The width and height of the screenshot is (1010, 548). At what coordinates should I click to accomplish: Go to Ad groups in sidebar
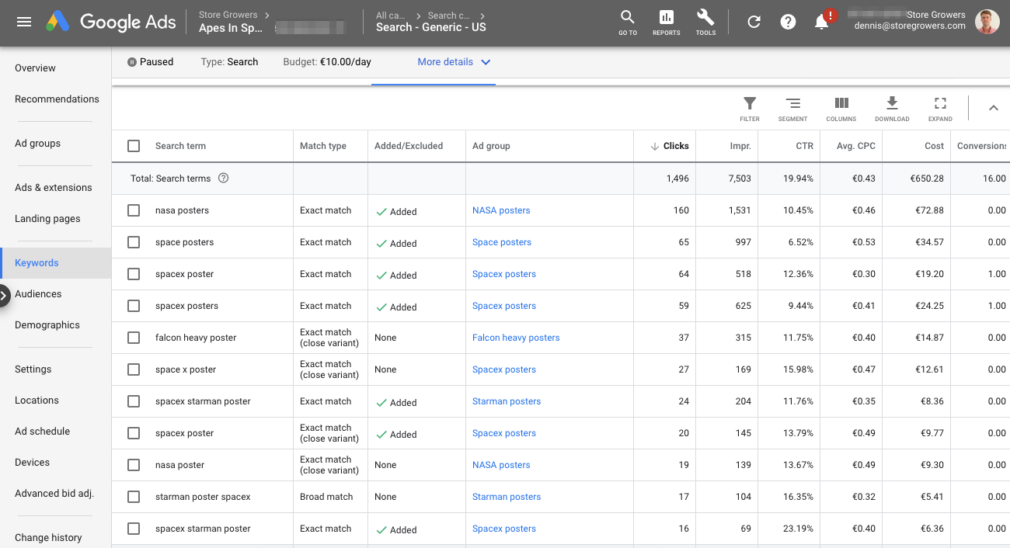pos(37,144)
